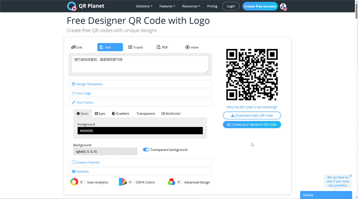The height and width of the screenshot is (199, 358).
Task: Expand the Patterns section
Action: (140, 171)
